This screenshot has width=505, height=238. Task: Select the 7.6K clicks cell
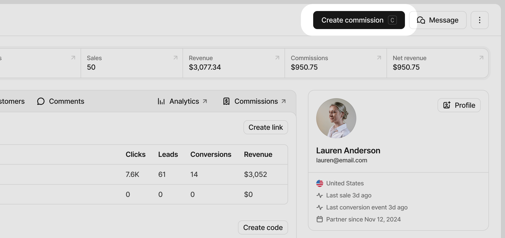point(132,174)
